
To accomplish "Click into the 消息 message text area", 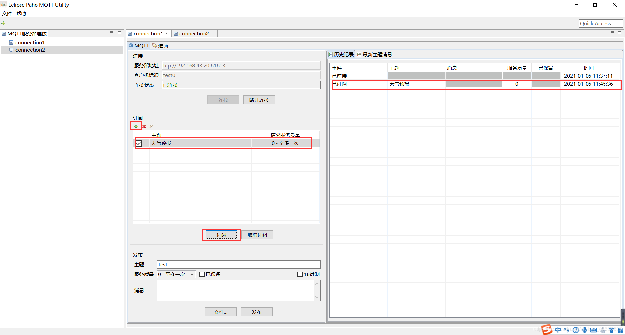I will pyautogui.click(x=235, y=290).
